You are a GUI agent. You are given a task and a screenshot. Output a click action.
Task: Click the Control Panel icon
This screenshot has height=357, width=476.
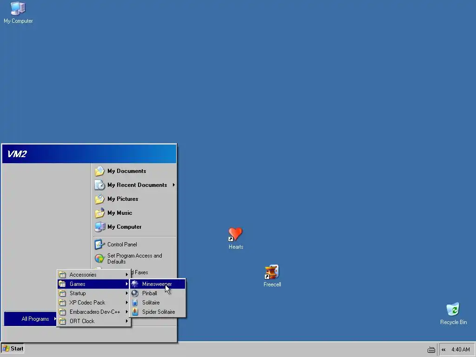pyautogui.click(x=99, y=245)
